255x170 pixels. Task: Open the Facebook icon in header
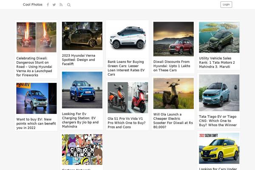[48, 5]
